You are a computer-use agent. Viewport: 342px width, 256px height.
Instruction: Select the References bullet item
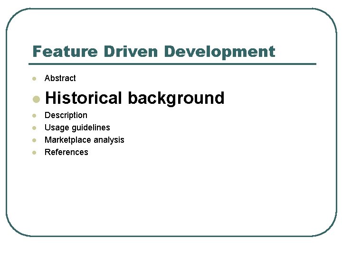coord(66,152)
